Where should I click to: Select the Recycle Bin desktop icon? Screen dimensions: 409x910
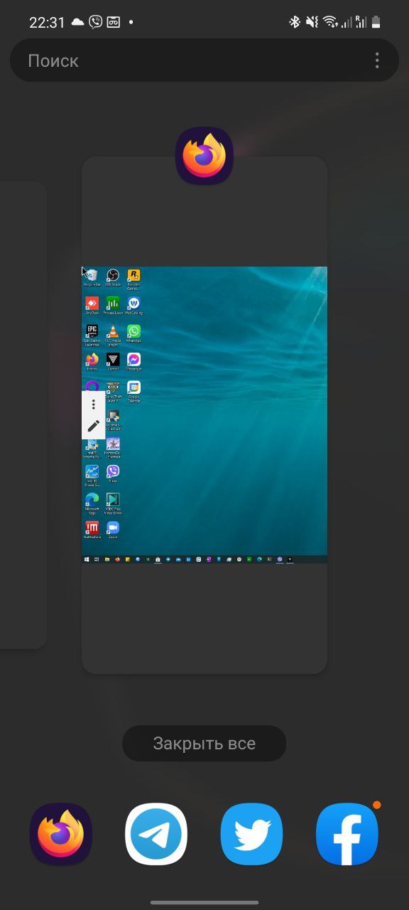(x=92, y=278)
